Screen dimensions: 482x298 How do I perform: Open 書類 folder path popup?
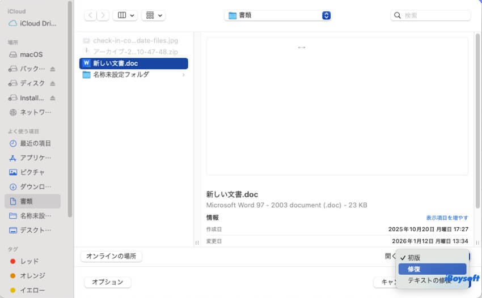(278, 15)
